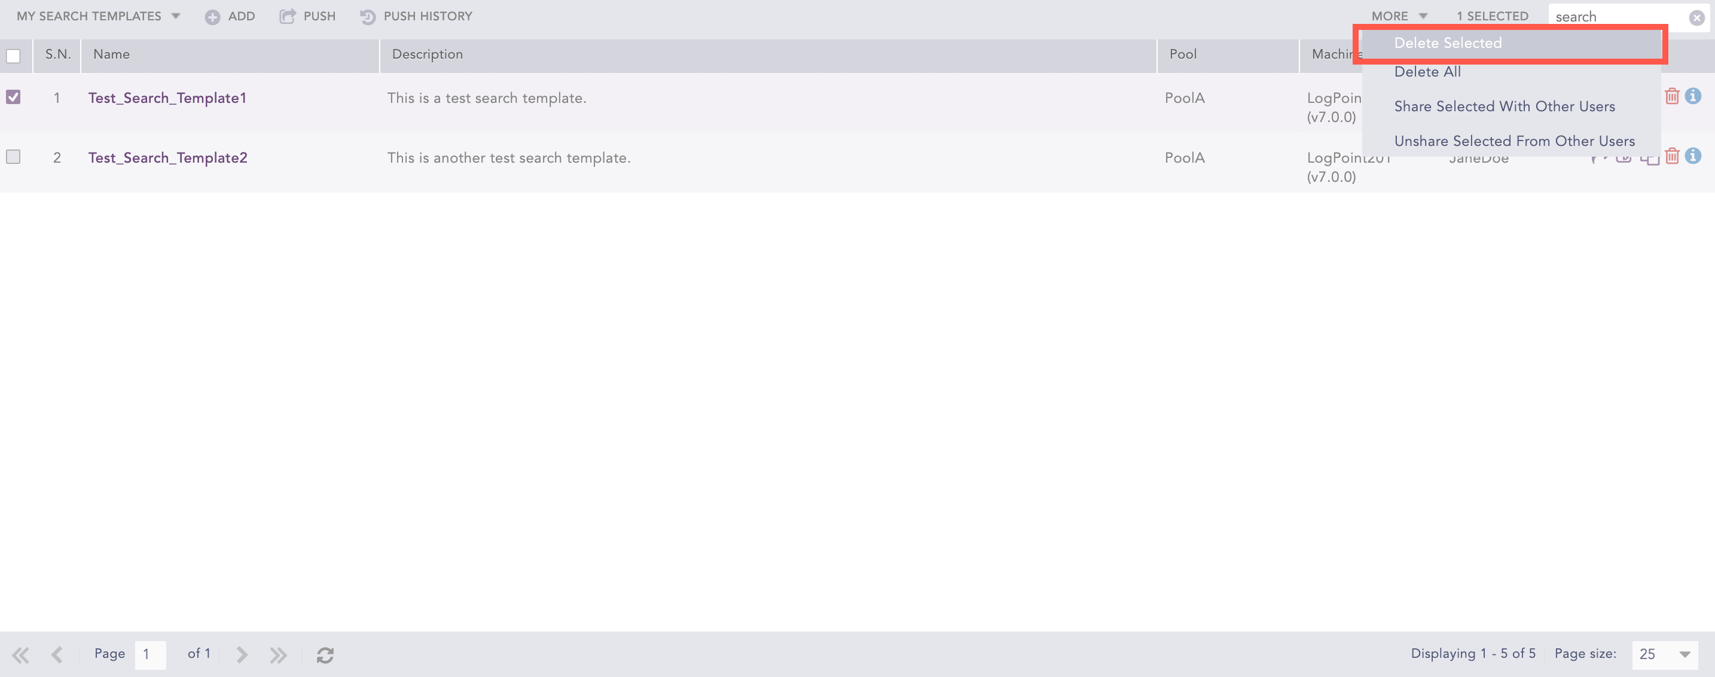
Task: Show info for Test_Search_Template1
Action: click(x=1693, y=96)
